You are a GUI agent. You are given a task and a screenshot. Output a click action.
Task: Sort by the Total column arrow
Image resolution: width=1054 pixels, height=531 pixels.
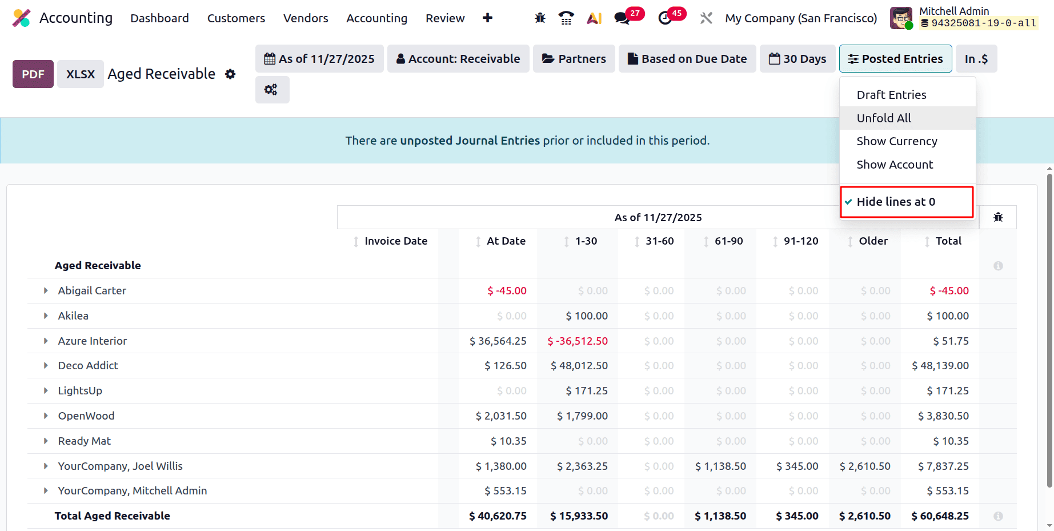tap(927, 242)
